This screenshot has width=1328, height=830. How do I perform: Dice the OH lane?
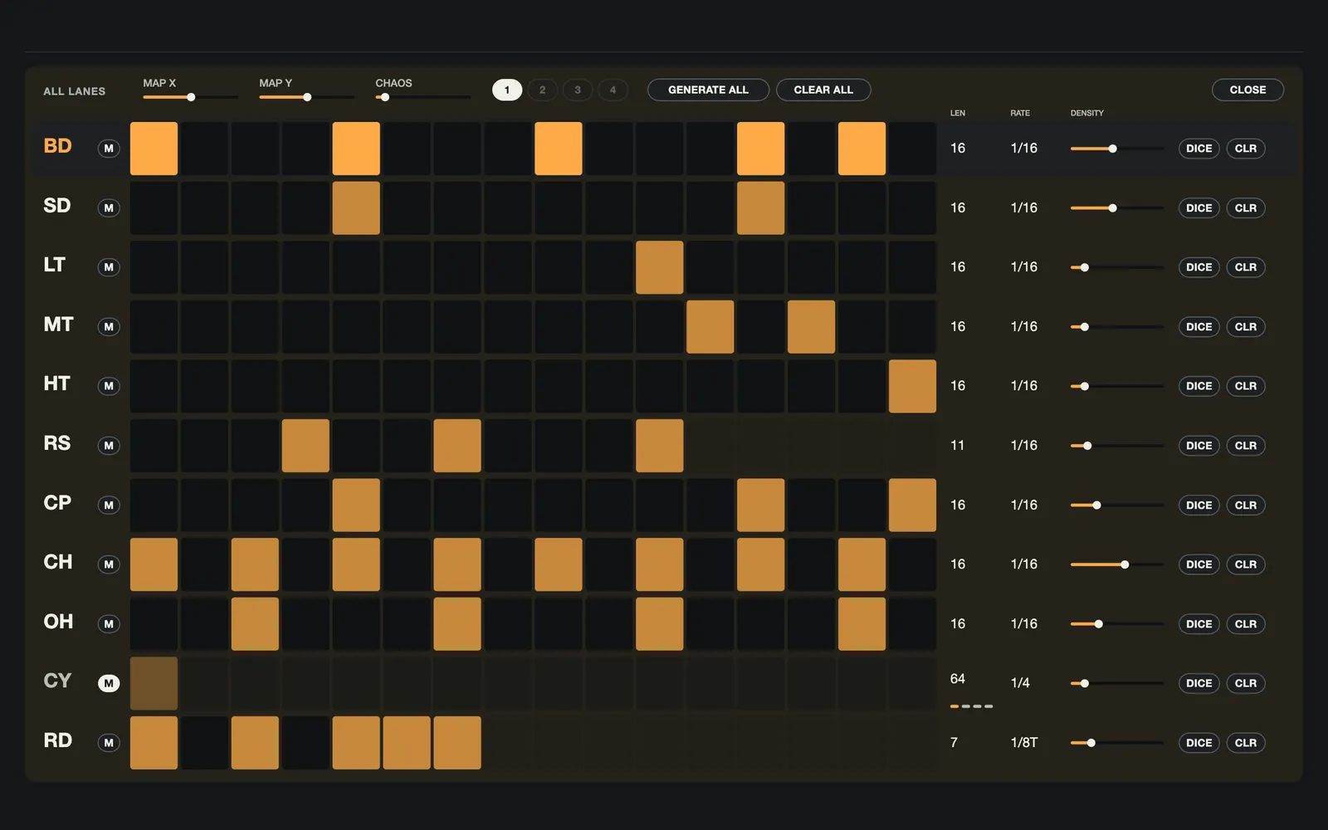coord(1199,624)
